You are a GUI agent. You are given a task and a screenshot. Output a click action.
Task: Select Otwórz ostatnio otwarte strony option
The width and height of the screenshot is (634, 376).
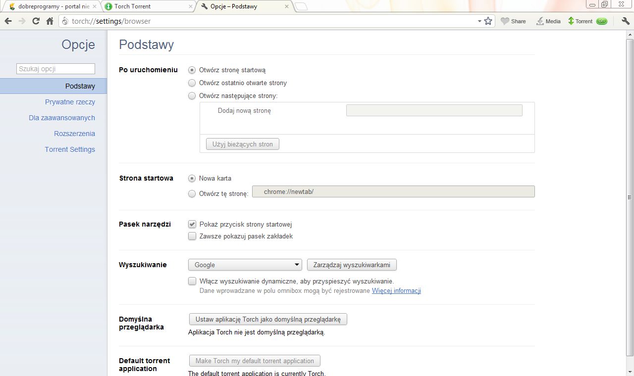pos(192,83)
